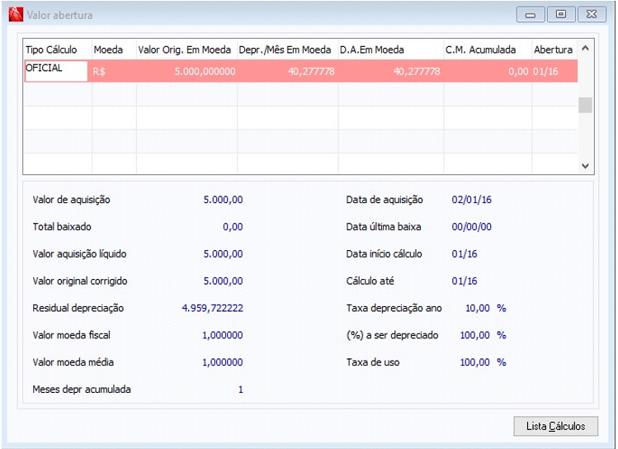This screenshot has height=449, width=618.
Task: Click the Valor Orig. Em Moeda header
Action: coord(185,50)
